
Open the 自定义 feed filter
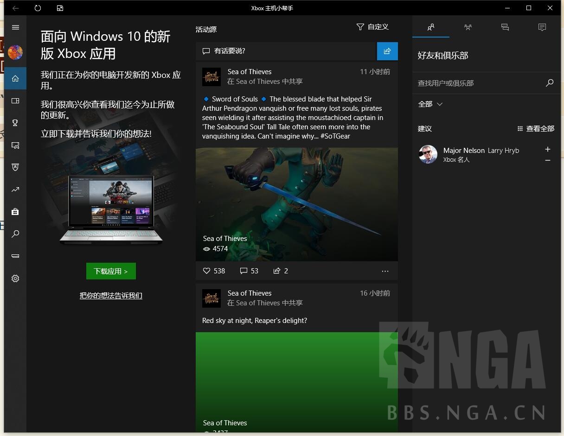pyautogui.click(x=372, y=27)
